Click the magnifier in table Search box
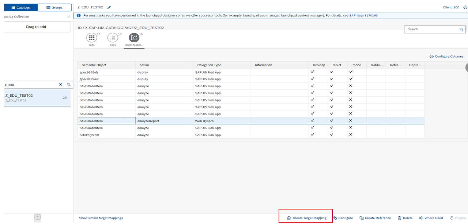 [x=461, y=29]
